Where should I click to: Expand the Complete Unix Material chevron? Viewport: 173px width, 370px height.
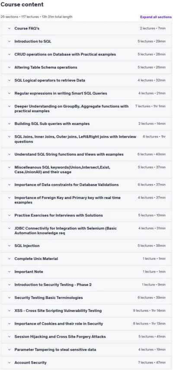click(9, 259)
